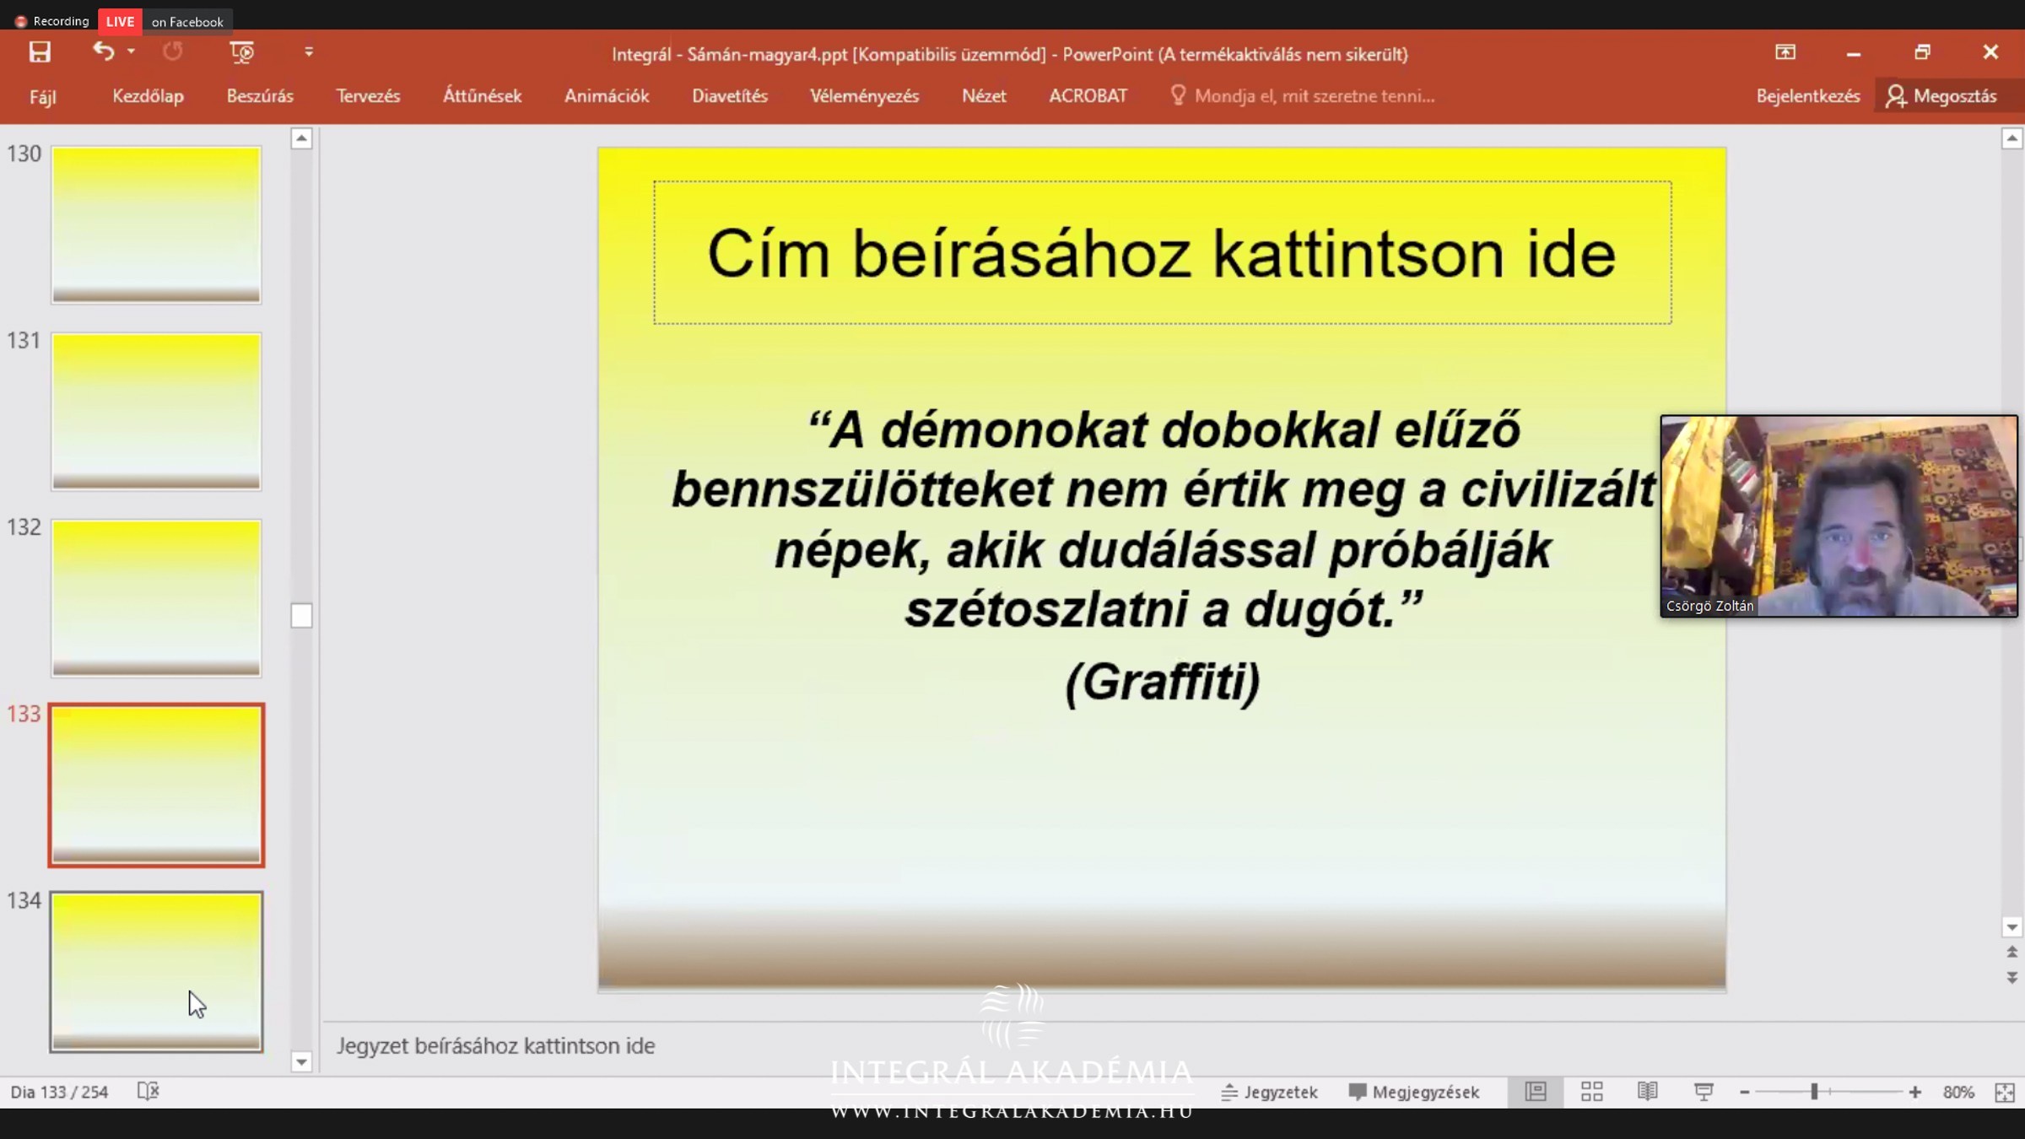The height and width of the screenshot is (1139, 2025).
Task: Toggle the Jegyzetek notes pane
Action: (x=1269, y=1092)
